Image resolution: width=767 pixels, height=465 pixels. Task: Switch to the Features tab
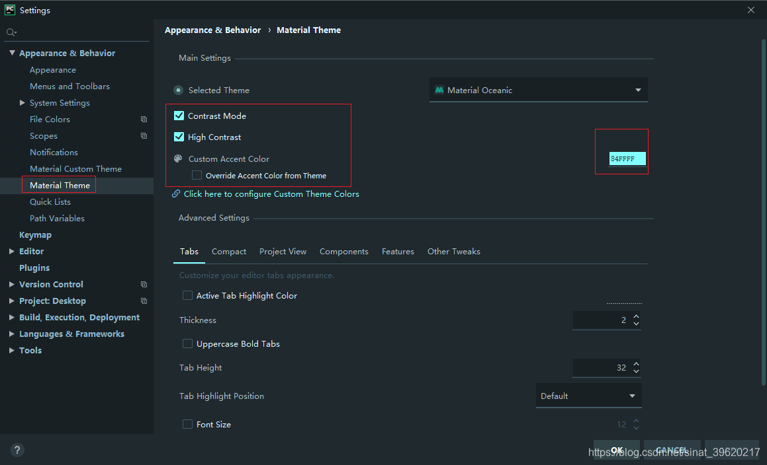398,252
